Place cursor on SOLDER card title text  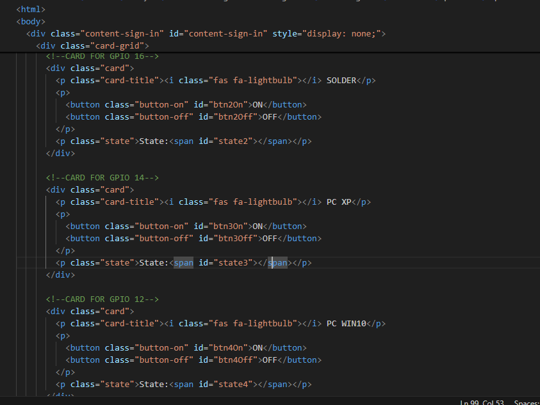point(341,80)
